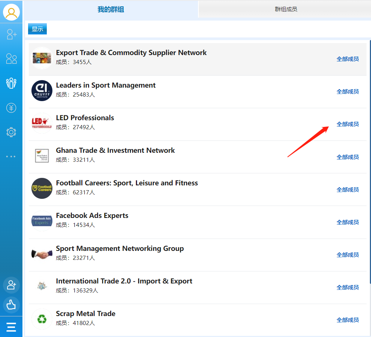Viewport: 371px width, 337px height.
Task: Open the groups icon with three people
Action: [x=12, y=83]
